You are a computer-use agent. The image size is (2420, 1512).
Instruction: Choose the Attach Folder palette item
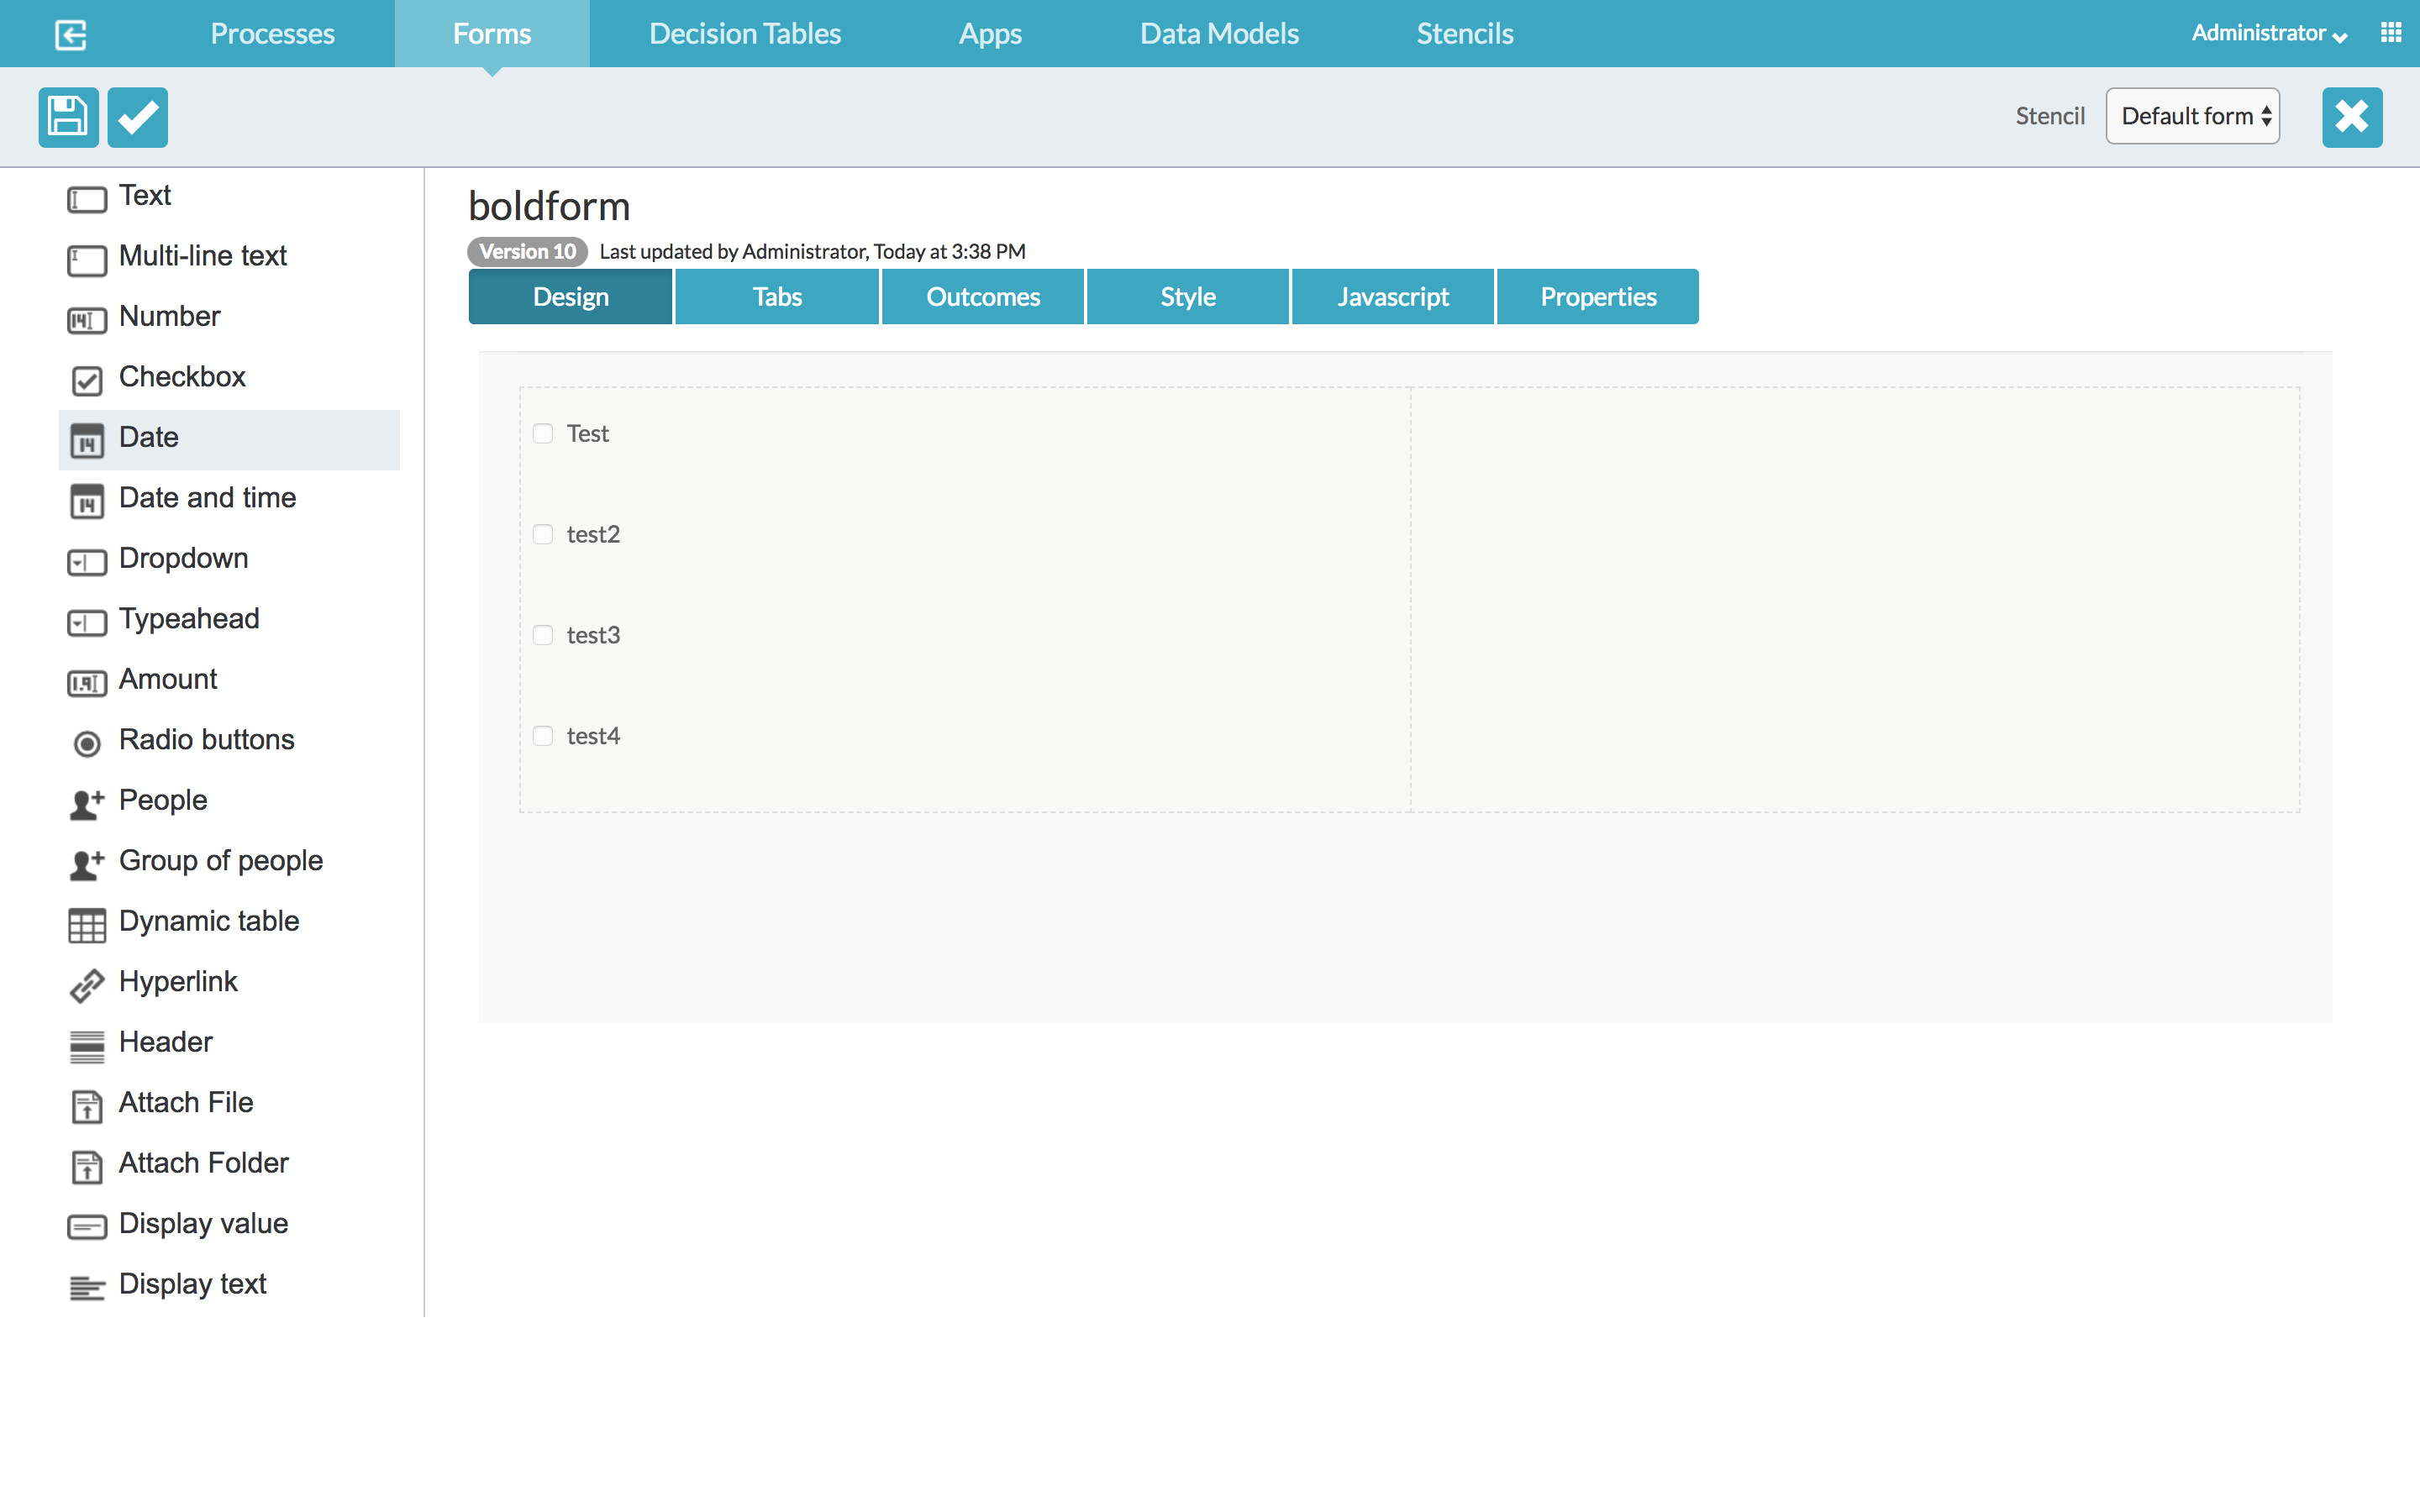[x=229, y=1164]
